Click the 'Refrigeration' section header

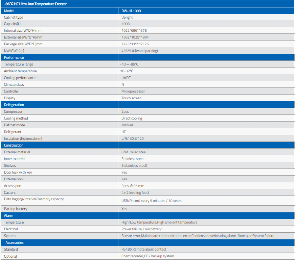pyautogui.click(x=14, y=105)
